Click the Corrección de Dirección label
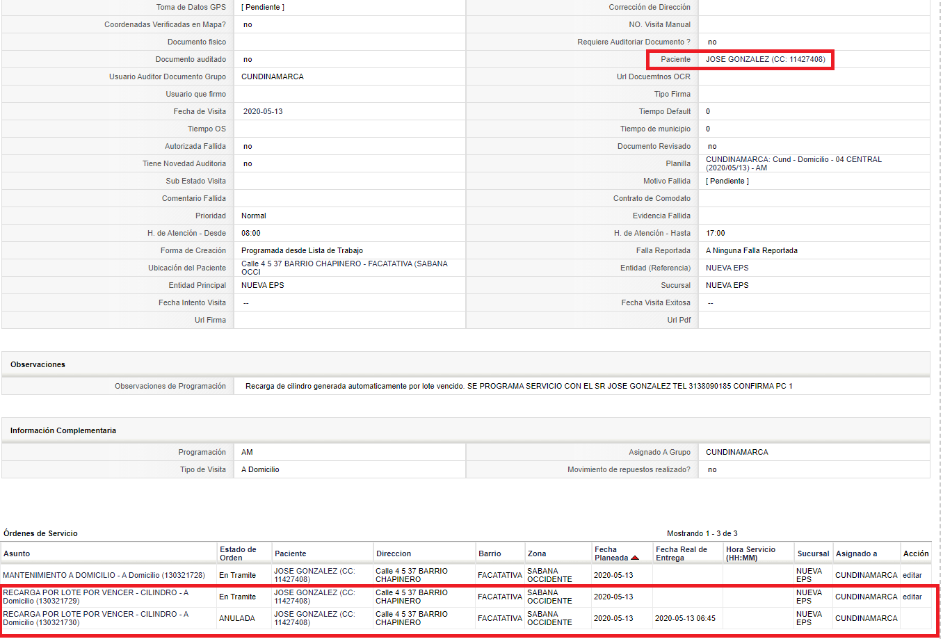 click(650, 7)
